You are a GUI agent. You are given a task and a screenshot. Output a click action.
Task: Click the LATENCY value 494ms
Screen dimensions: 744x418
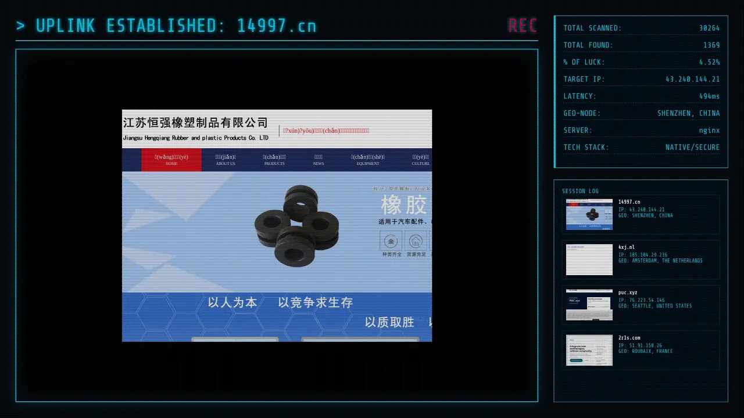[709, 96]
